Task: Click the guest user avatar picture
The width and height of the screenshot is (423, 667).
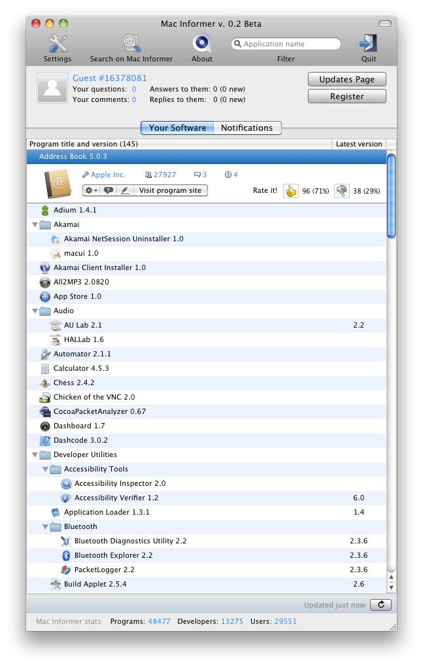Action: [52, 88]
